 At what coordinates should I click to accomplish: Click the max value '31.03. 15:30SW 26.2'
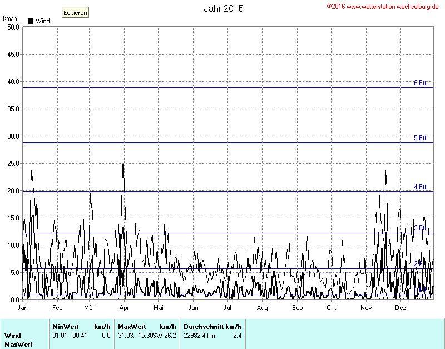(147, 336)
